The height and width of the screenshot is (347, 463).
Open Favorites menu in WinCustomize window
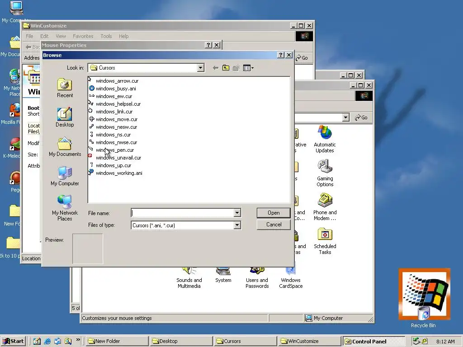pyautogui.click(x=83, y=36)
